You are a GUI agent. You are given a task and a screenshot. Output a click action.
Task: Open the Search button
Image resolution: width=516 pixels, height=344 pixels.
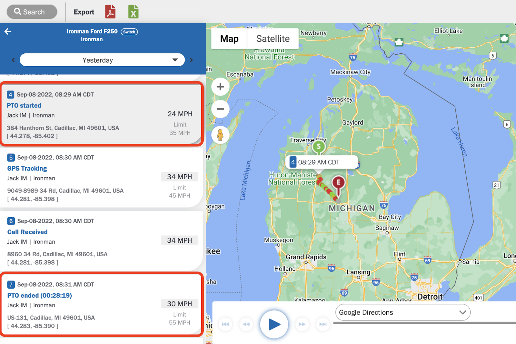[32, 12]
